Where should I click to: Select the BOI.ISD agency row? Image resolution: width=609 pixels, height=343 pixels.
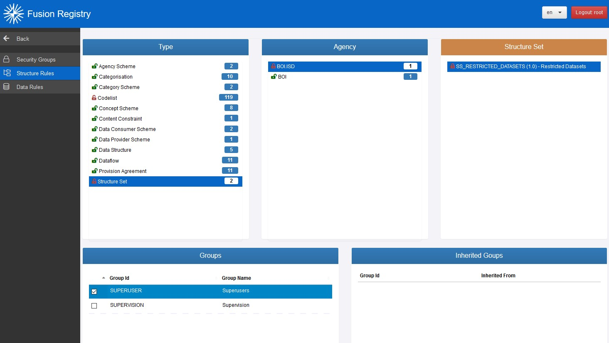click(286, 66)
